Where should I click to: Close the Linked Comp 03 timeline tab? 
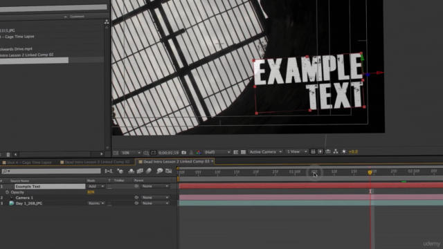click(213, 161)
